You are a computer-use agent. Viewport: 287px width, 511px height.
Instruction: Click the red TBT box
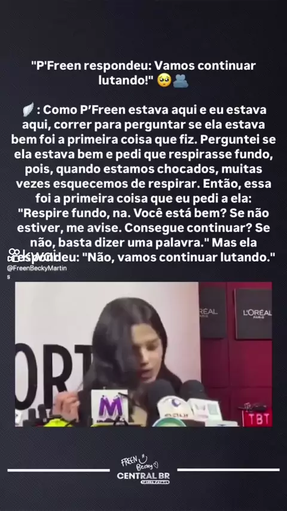click(257, 419)
